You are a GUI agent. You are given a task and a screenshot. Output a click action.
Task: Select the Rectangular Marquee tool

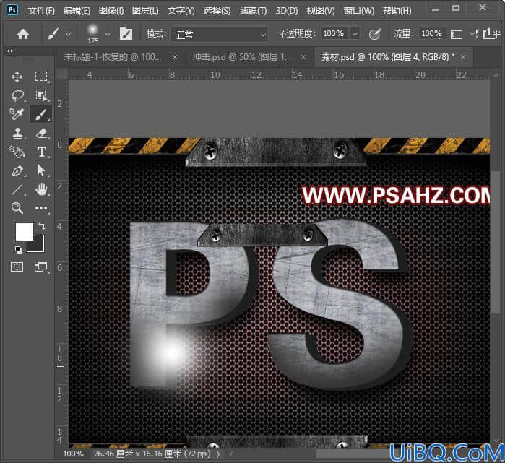[41, 77]
